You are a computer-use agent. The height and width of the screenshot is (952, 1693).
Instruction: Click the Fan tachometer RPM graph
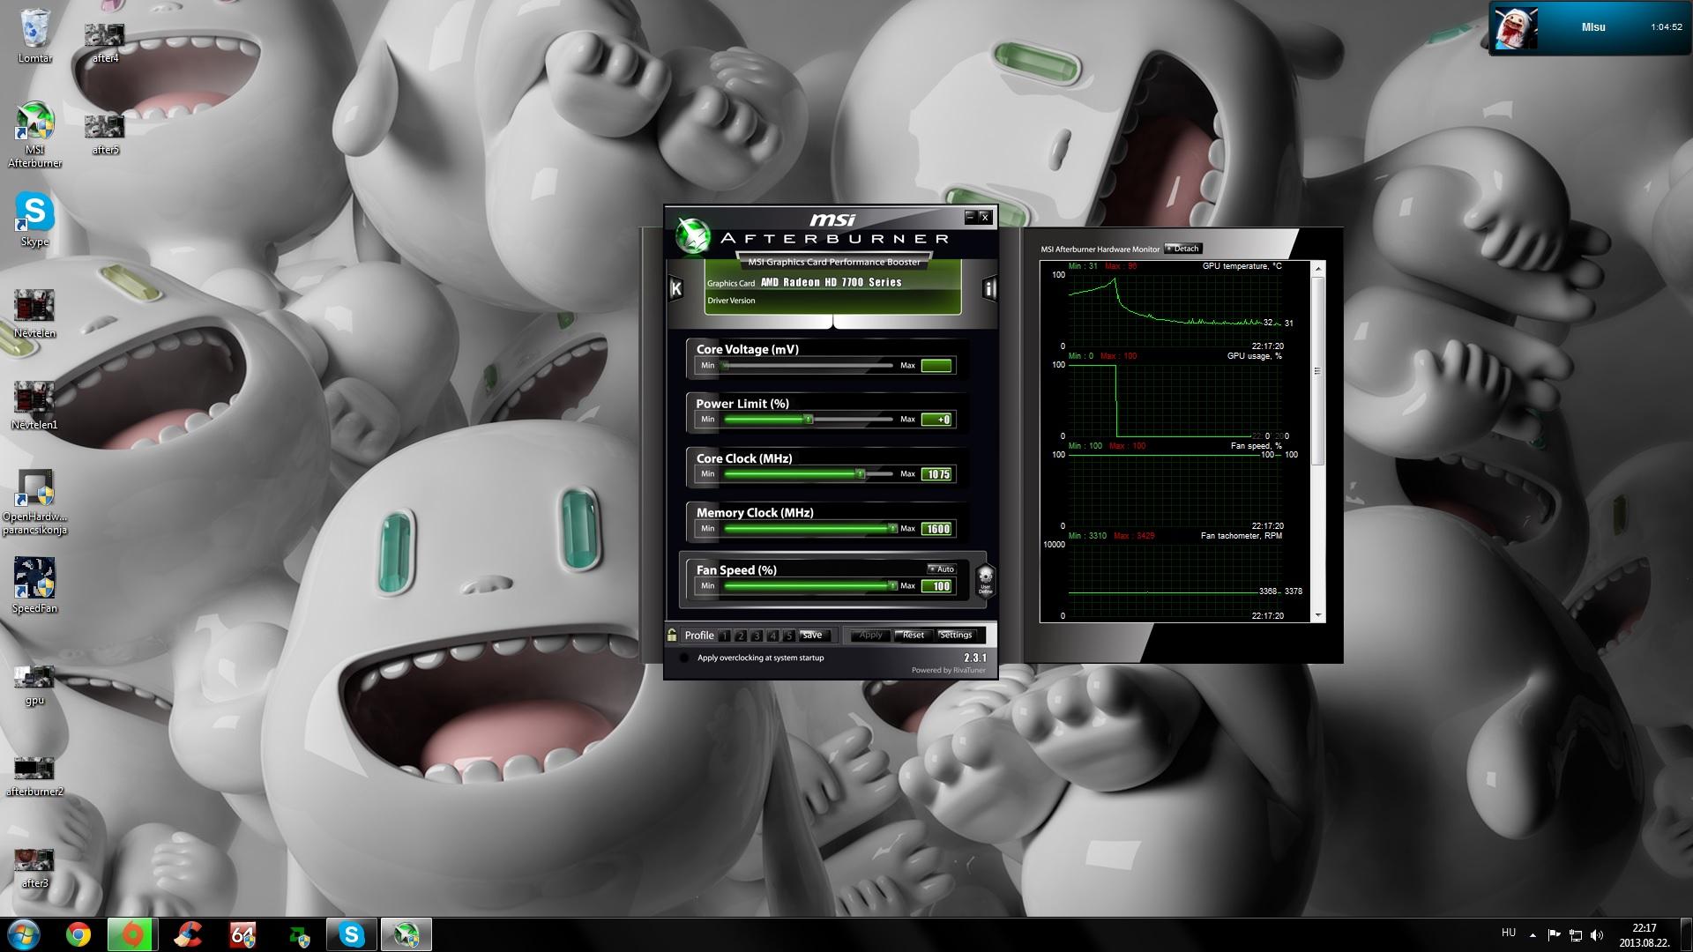tap(1175, 580)
